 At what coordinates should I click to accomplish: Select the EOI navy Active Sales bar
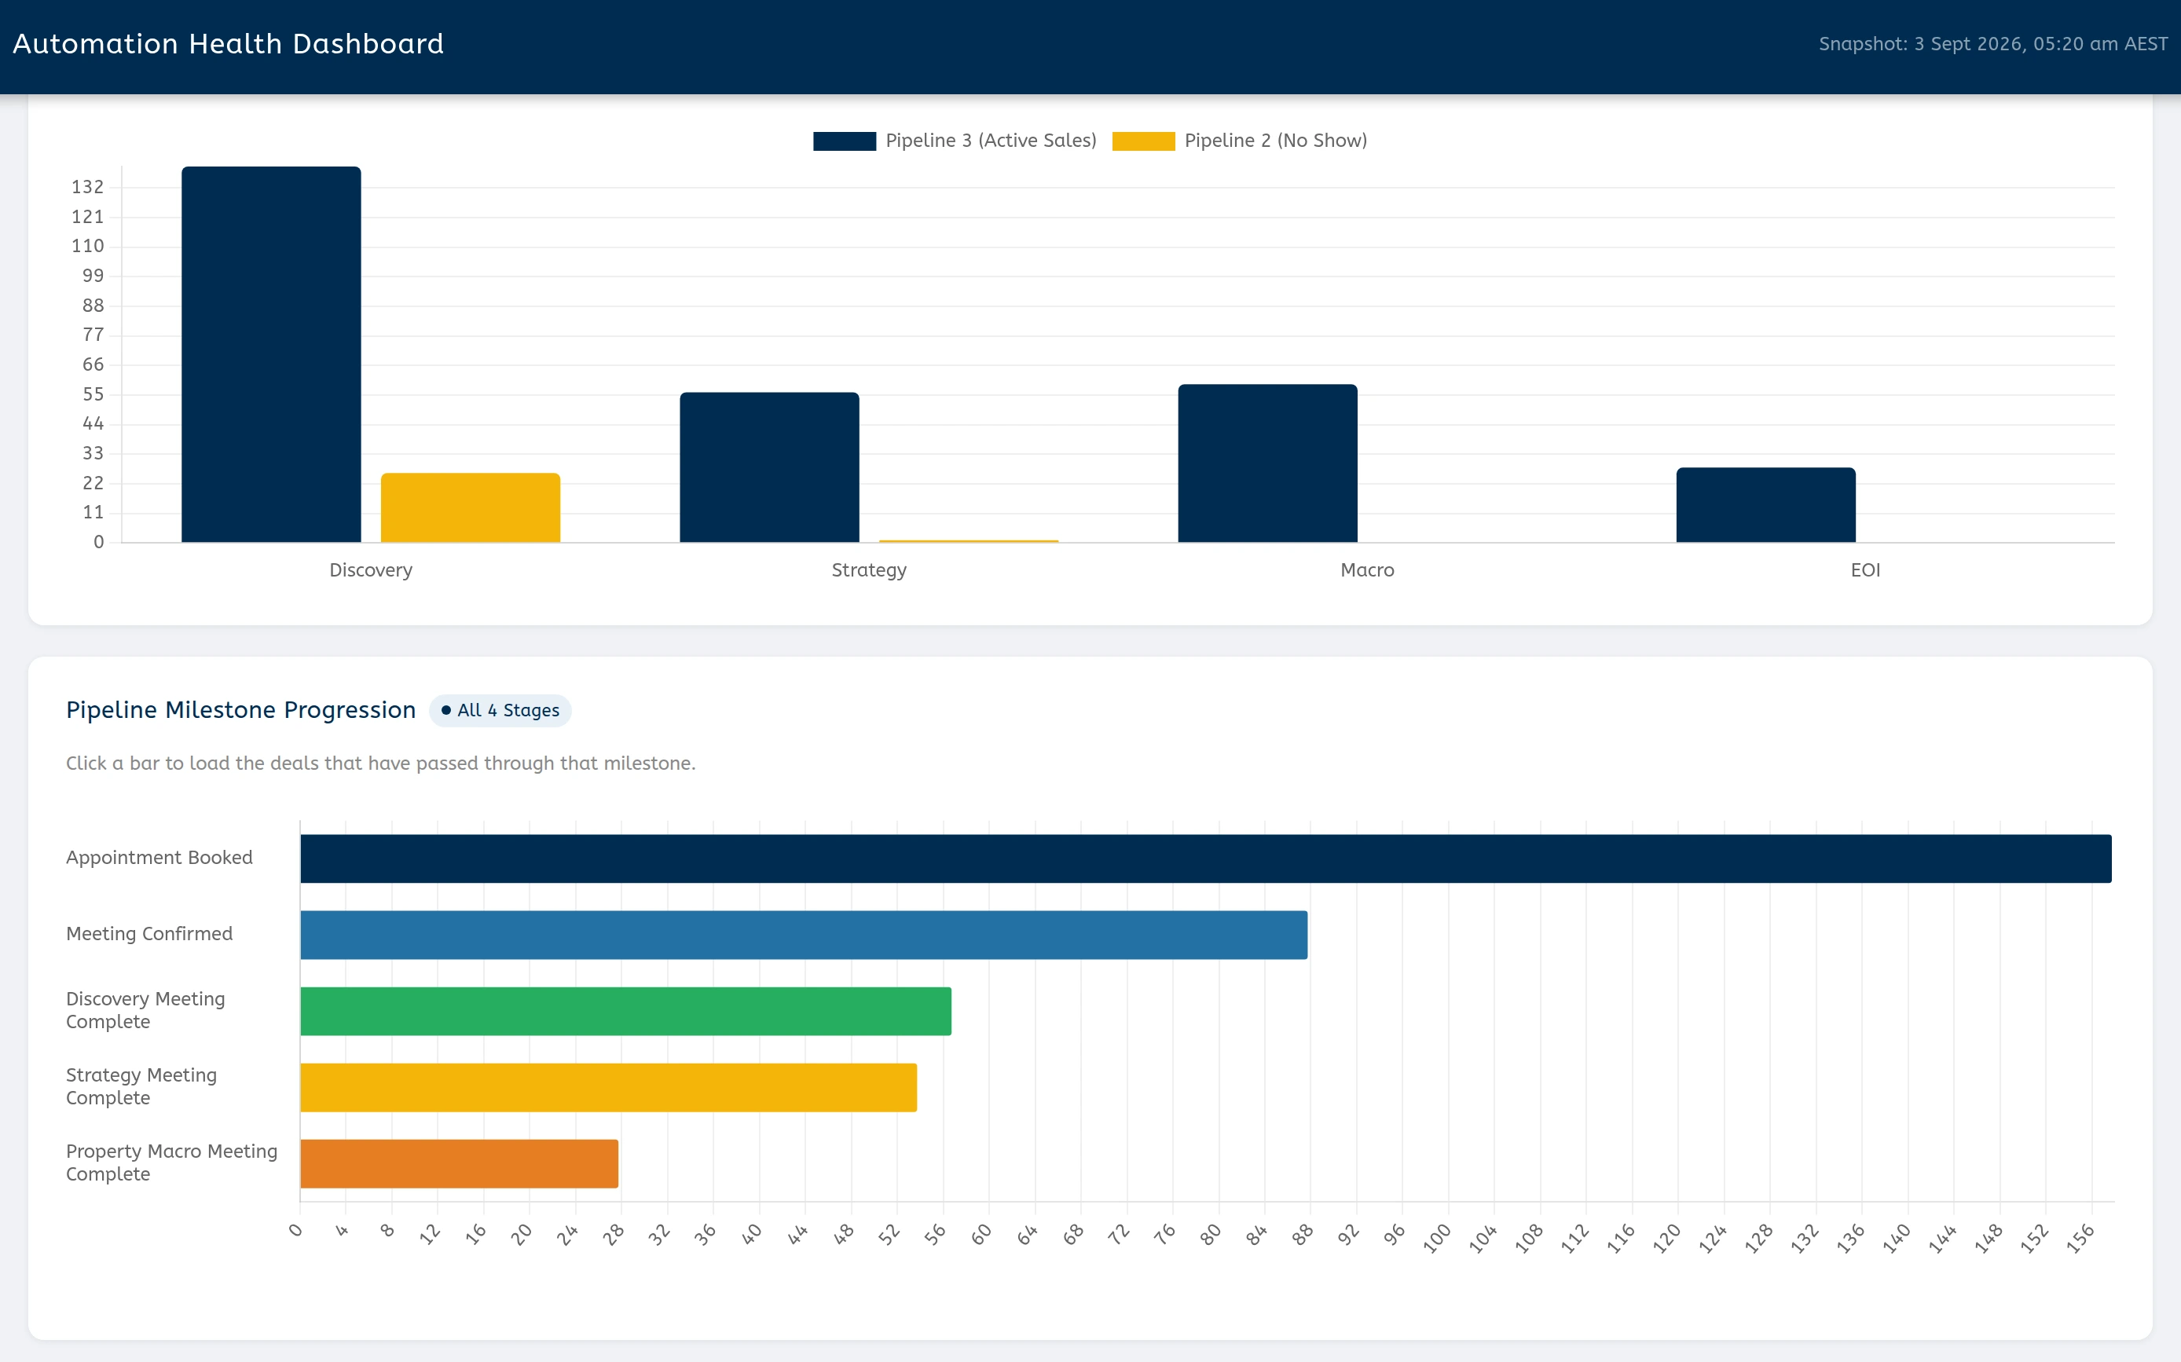(x=1765, y=504)
